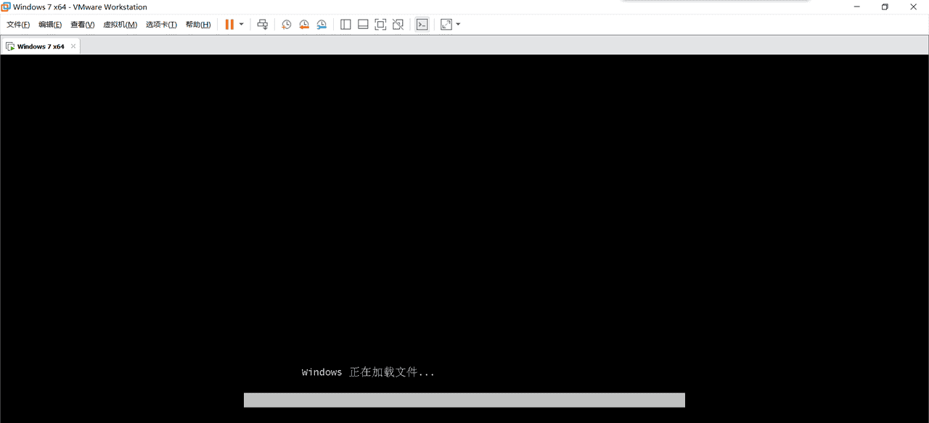Viewport: 929px width, 423px height.
Task: Open the 虚拟机(M) menu
Action: [x=120, y=24]
